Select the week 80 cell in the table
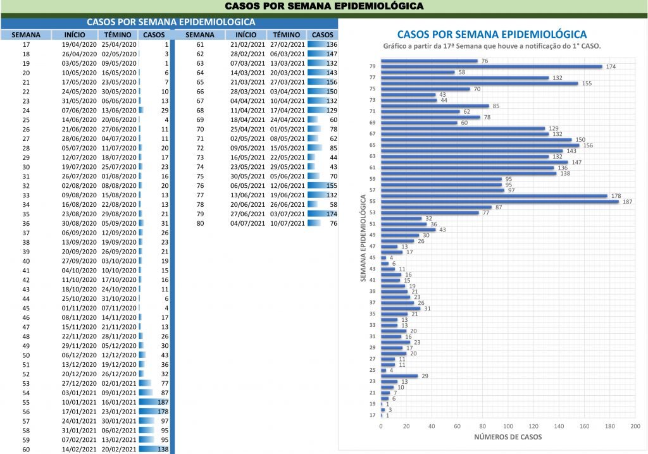Image resolution: width=648 pixels, height=454 pixels. (x=200, y=223)
